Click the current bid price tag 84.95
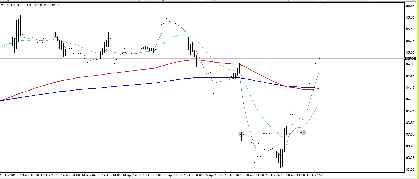 (410, 59)
